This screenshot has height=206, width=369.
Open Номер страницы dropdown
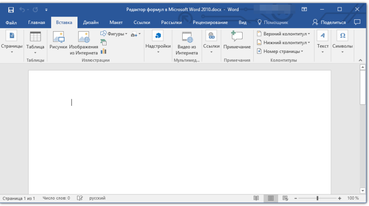click(x=280, y=51)
